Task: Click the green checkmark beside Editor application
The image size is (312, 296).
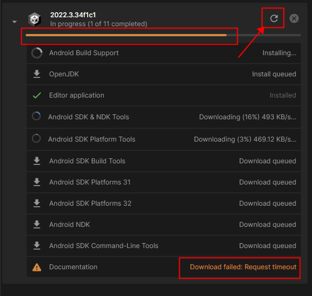Action: click(x=37, y=95)
